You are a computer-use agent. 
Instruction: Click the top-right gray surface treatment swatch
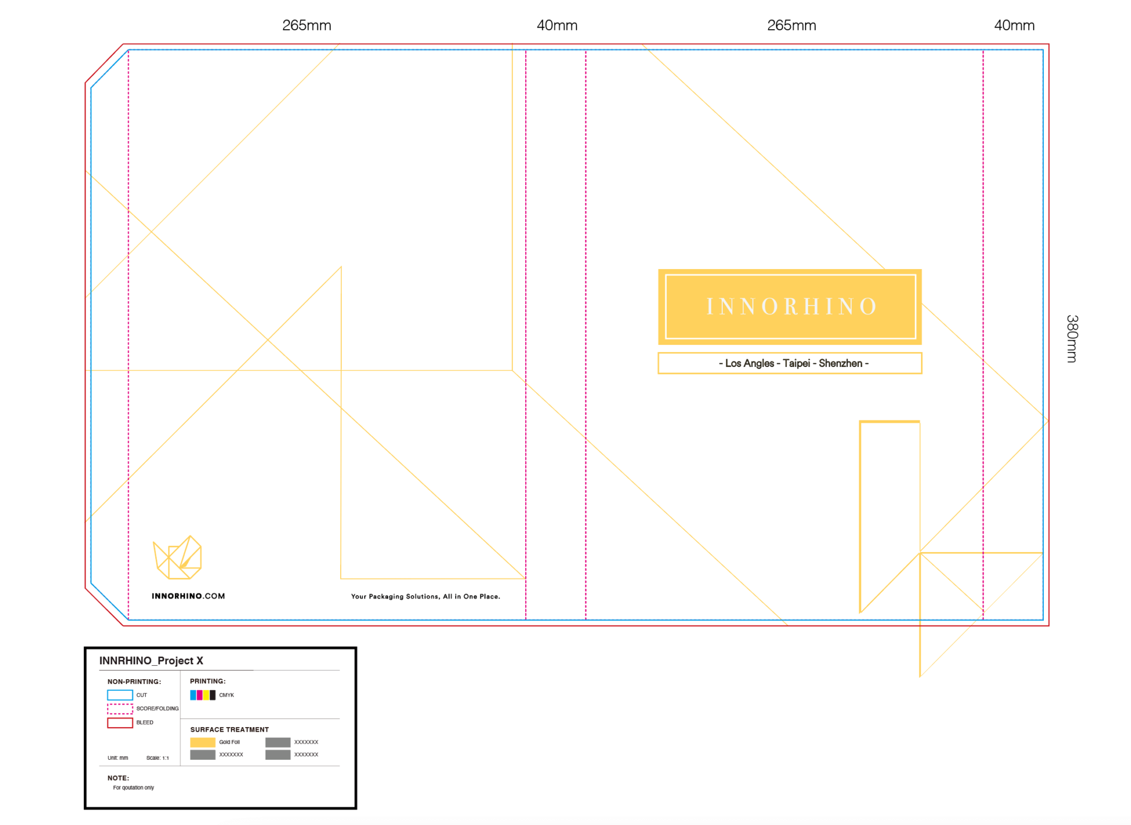tap(278, 742)
